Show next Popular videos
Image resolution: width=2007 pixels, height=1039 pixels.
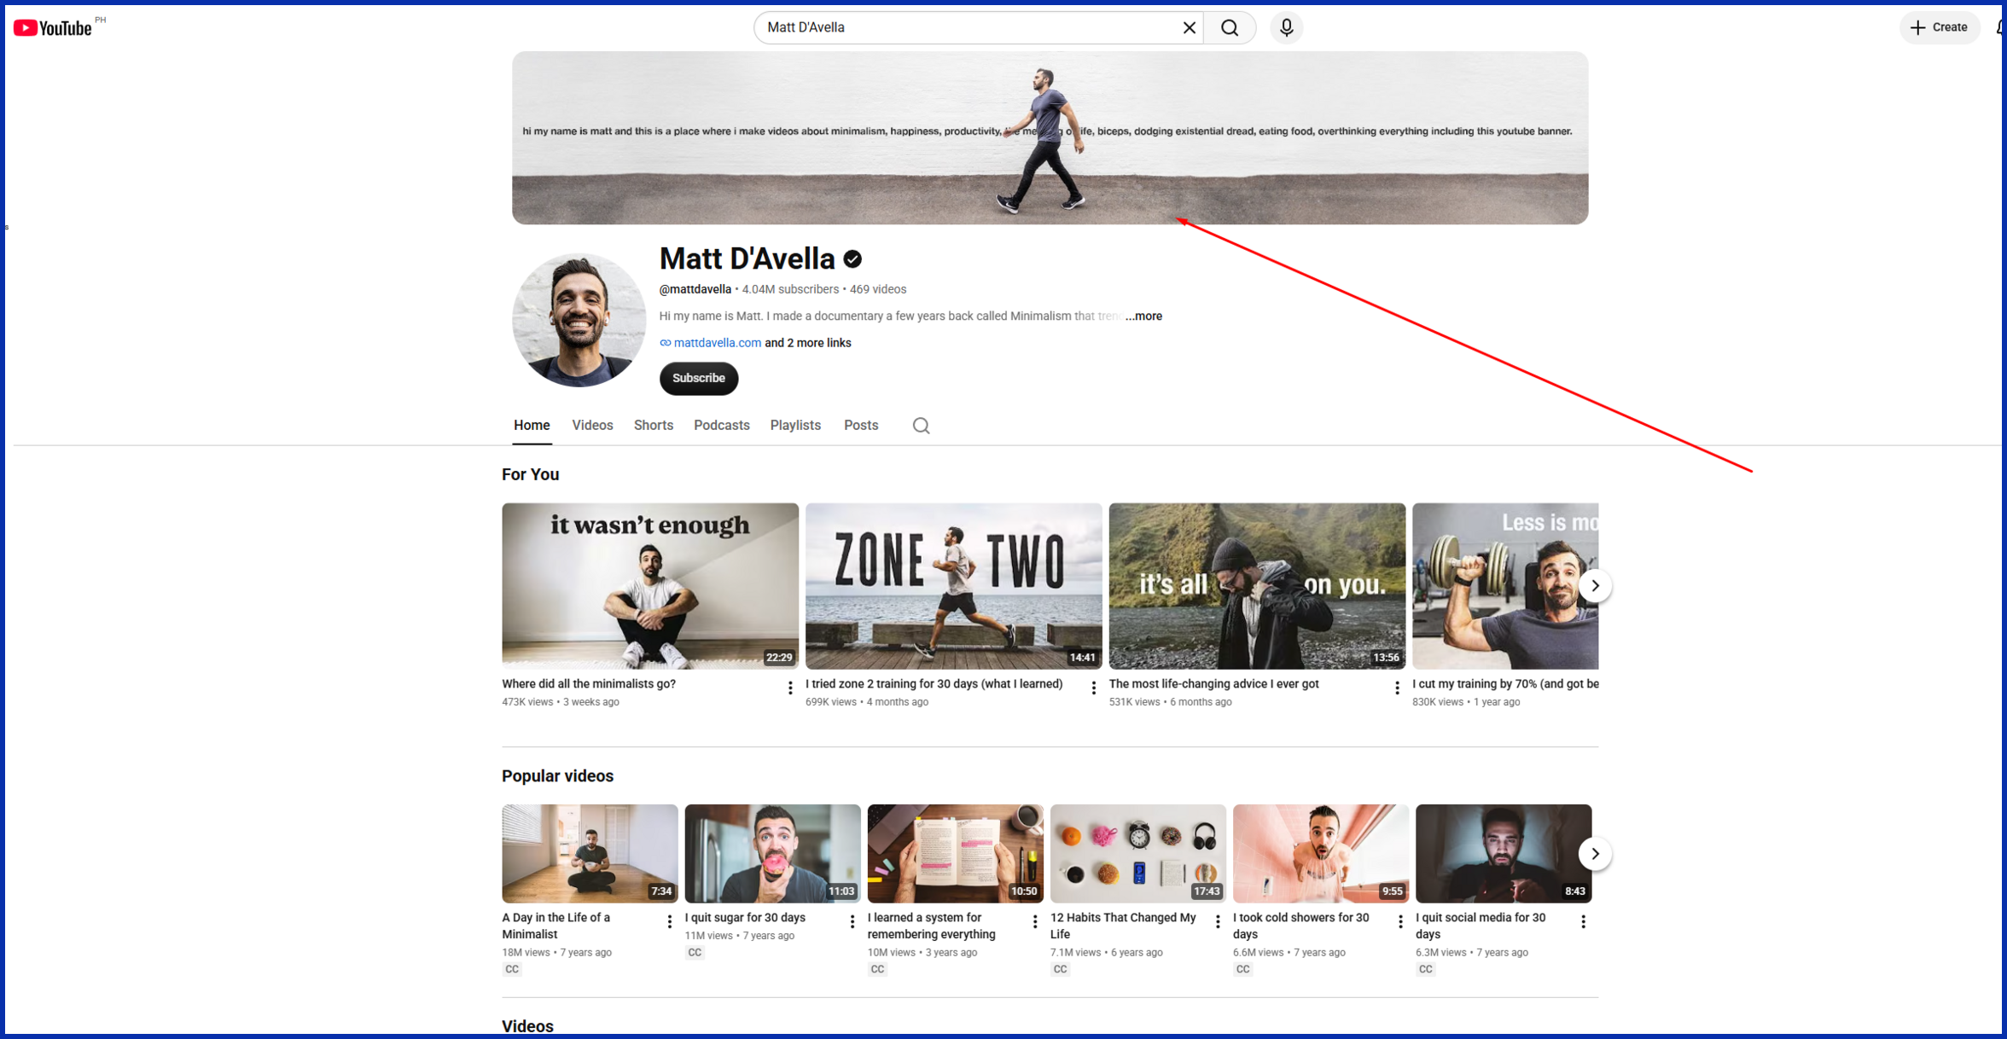point(1595,854)
